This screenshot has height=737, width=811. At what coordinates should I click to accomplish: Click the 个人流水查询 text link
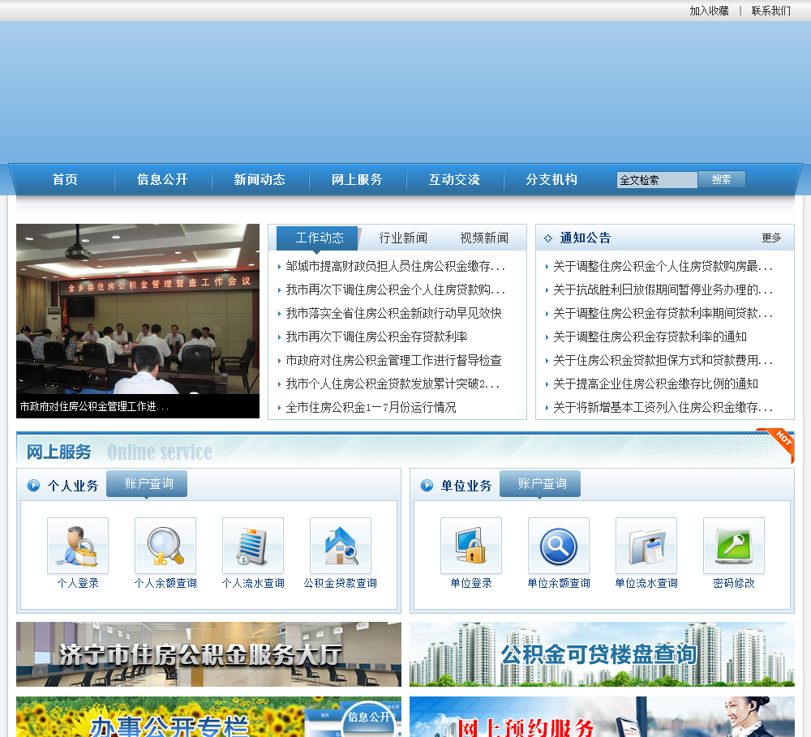click(x=253, y=584)
